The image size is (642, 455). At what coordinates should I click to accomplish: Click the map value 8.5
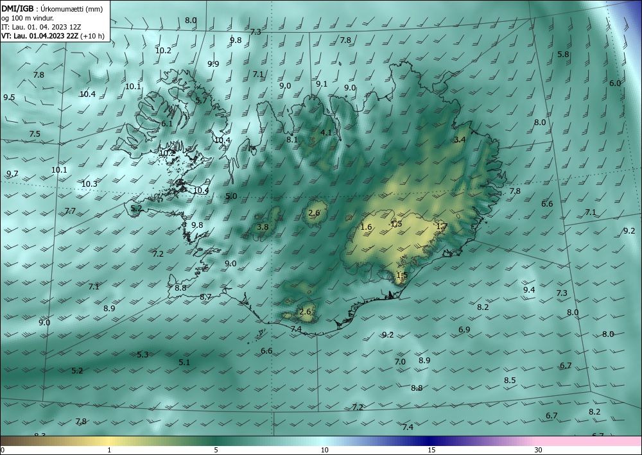(510, 381)
